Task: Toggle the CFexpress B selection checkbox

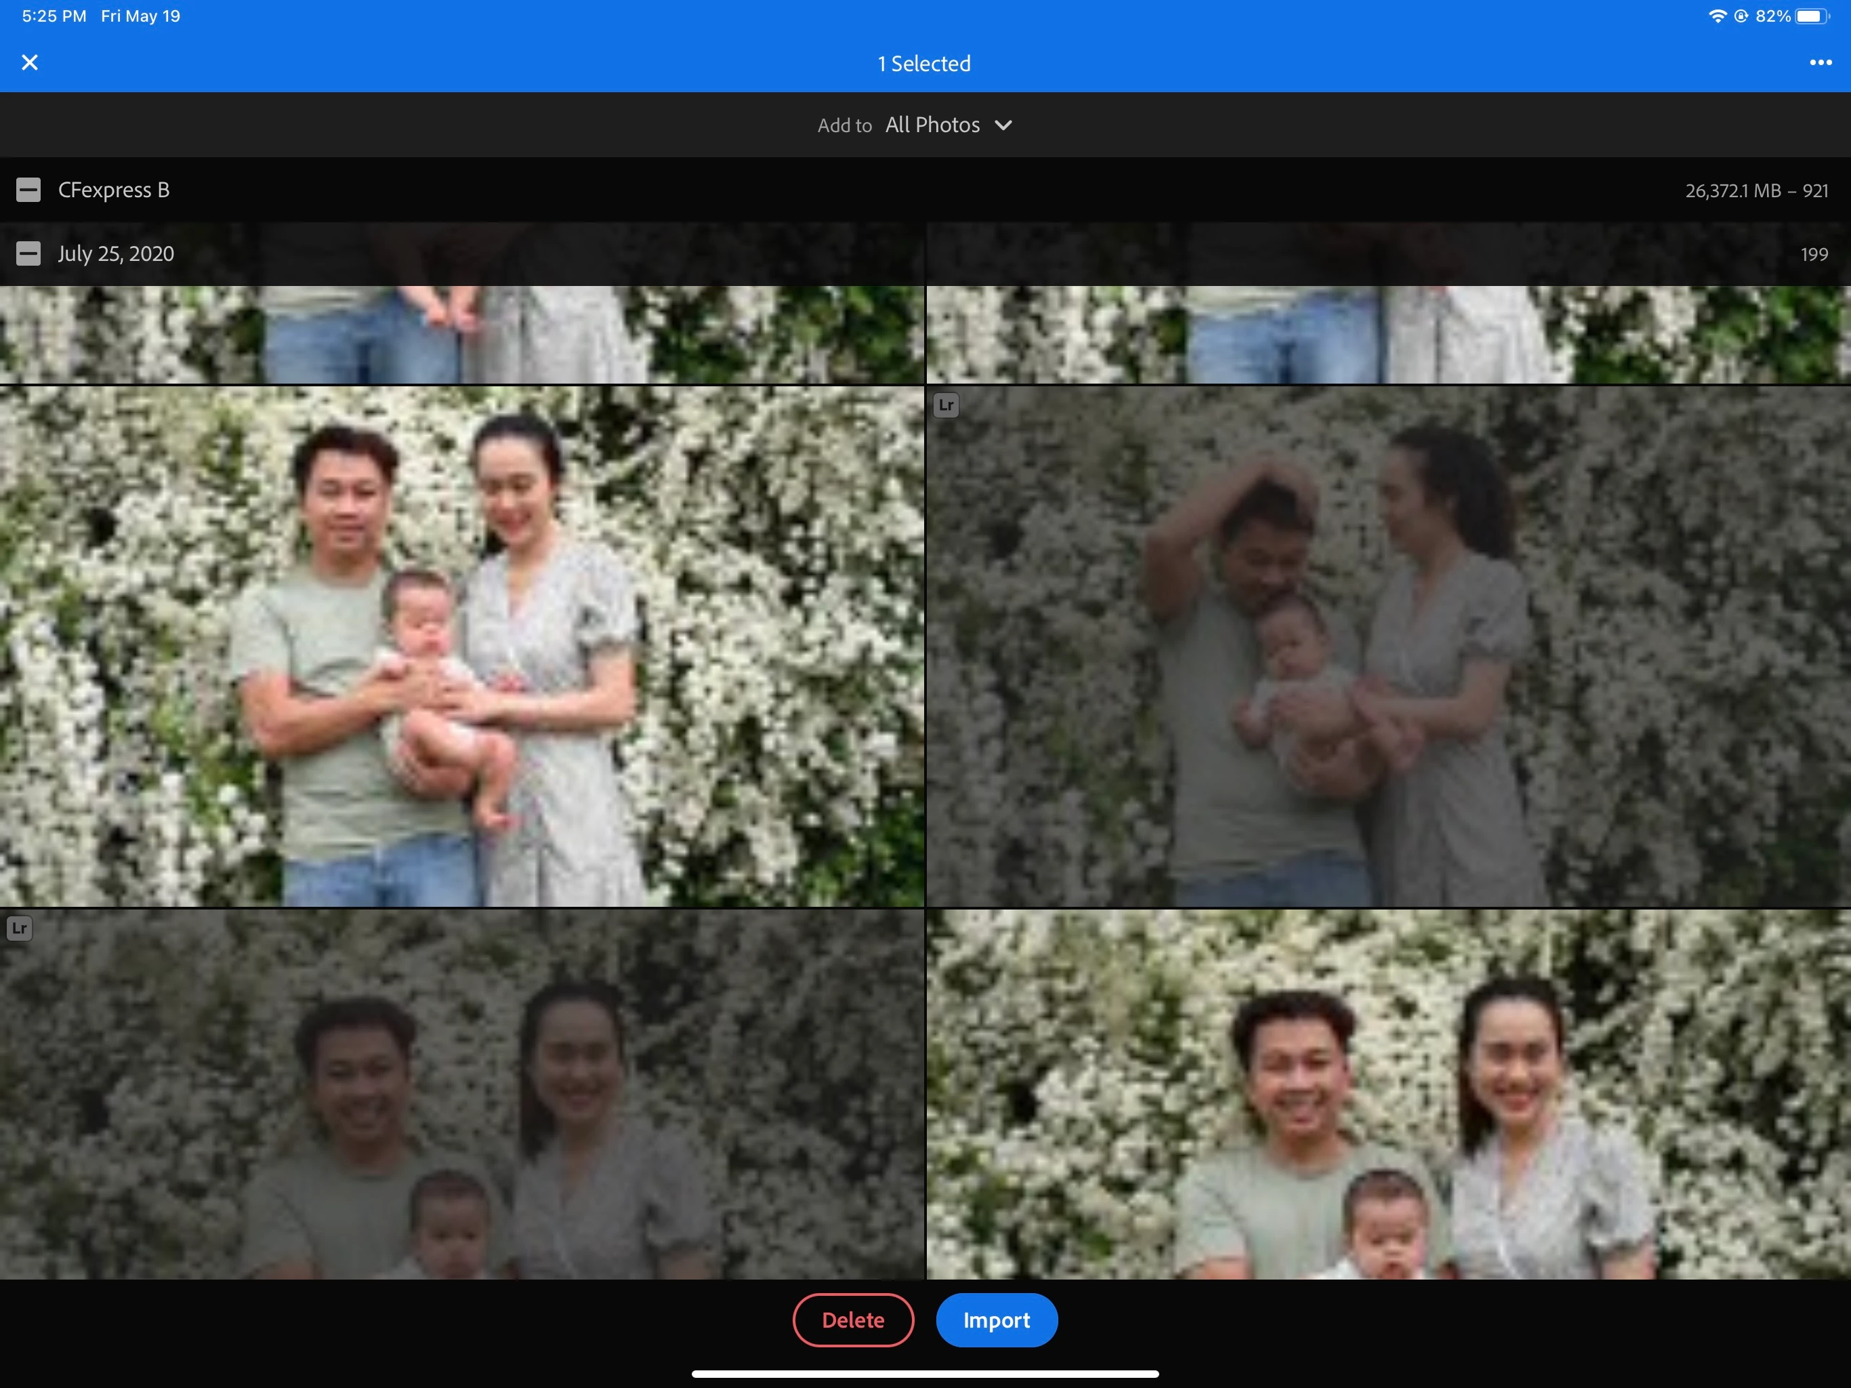Action: [x=28, y=190]
